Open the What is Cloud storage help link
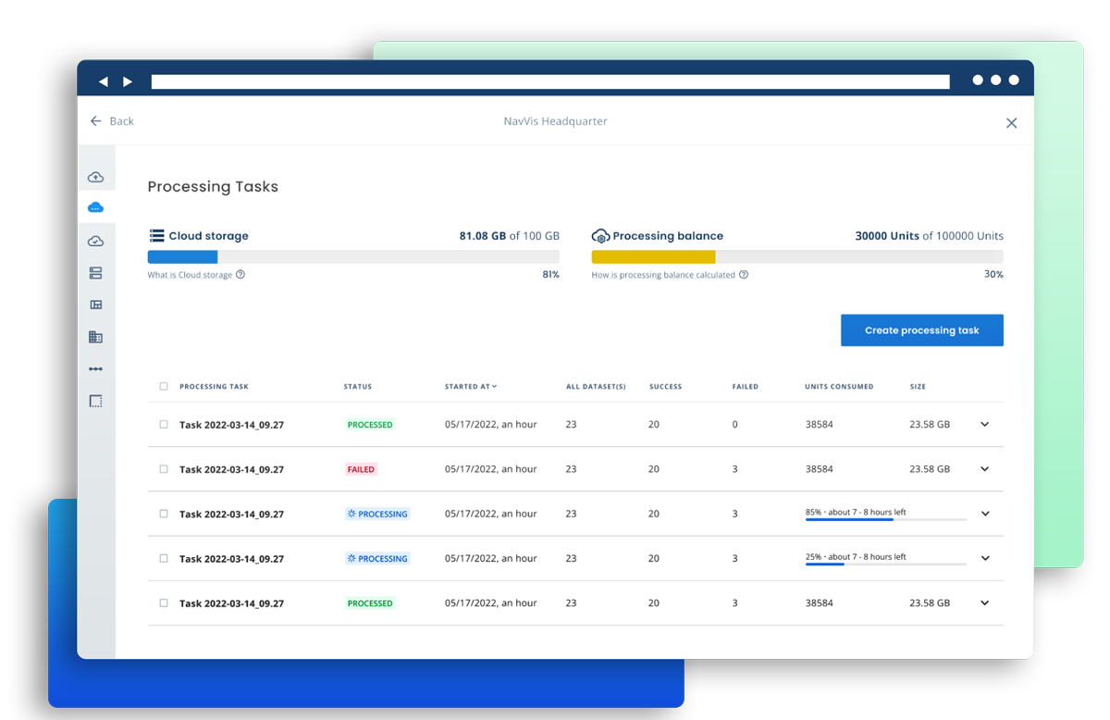 pos(196,274)
